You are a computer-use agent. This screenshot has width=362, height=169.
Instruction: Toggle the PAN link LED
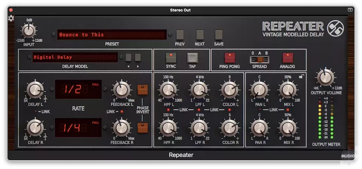pos(260,110)
